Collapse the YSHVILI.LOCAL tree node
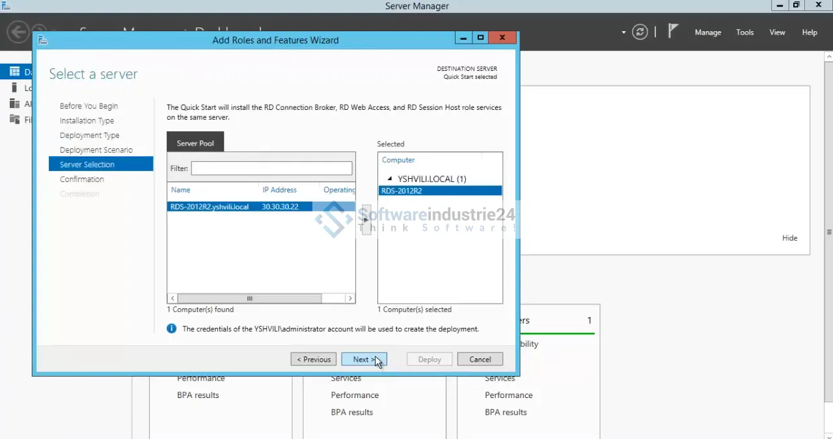 point(390,179)
